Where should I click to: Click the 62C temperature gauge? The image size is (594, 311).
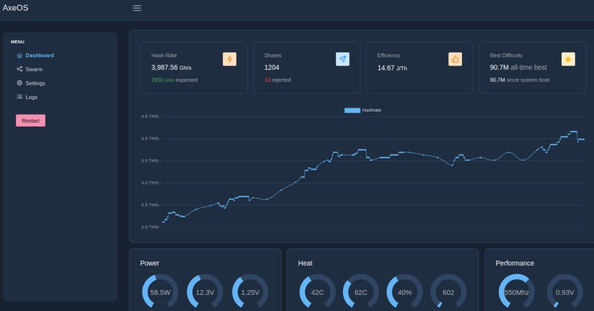coord(361,292)
